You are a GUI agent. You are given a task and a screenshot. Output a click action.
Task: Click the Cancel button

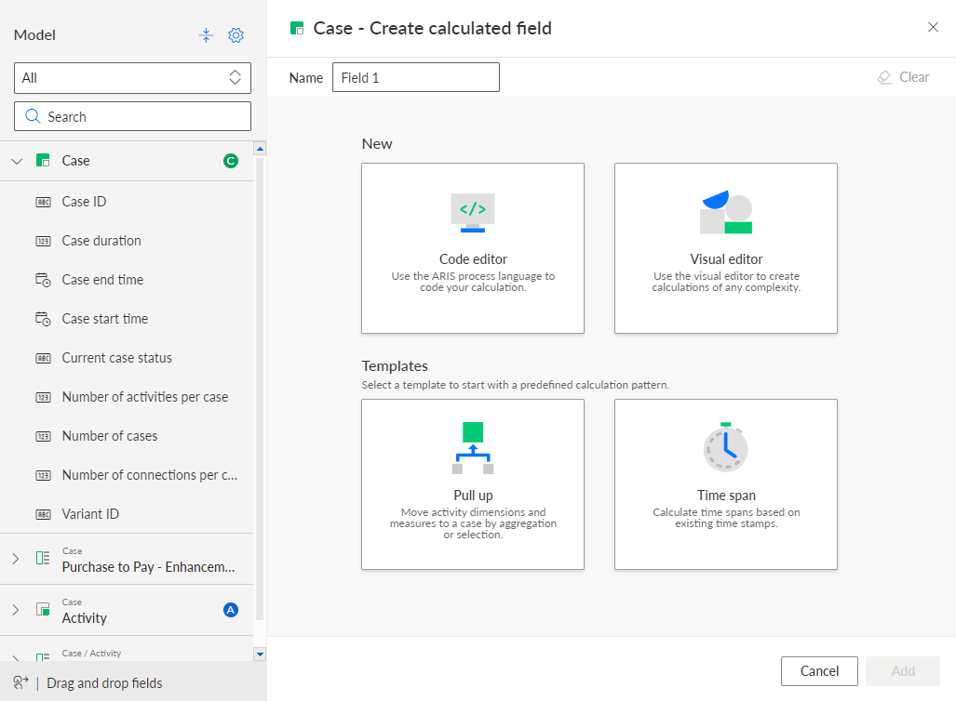click(819, 671)
